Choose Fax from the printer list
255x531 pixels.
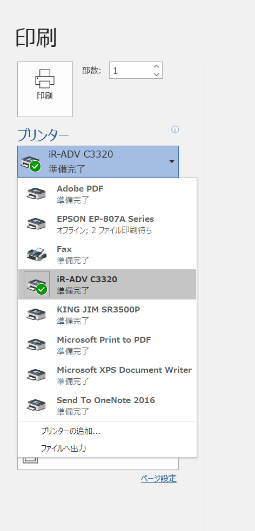[x=107, y=254]
